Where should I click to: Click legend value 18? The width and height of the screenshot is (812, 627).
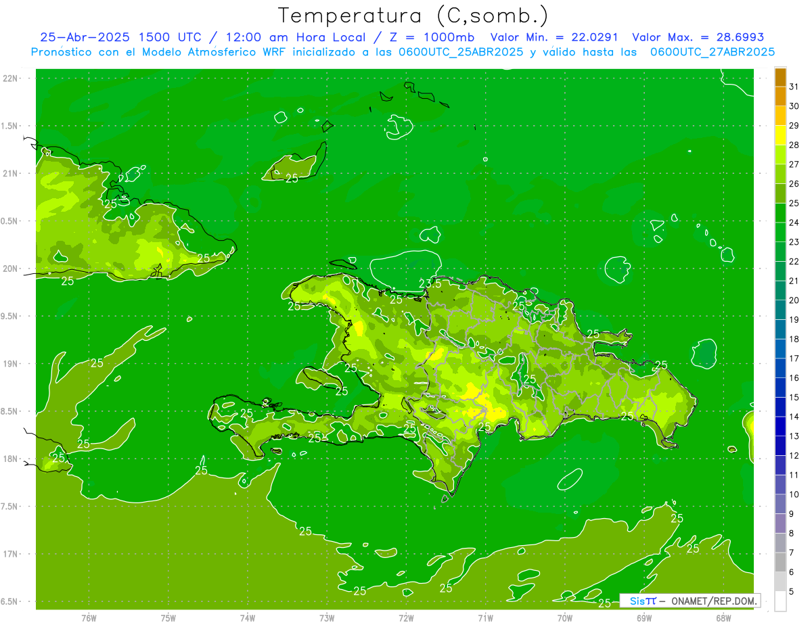click(x=794, y=339)
